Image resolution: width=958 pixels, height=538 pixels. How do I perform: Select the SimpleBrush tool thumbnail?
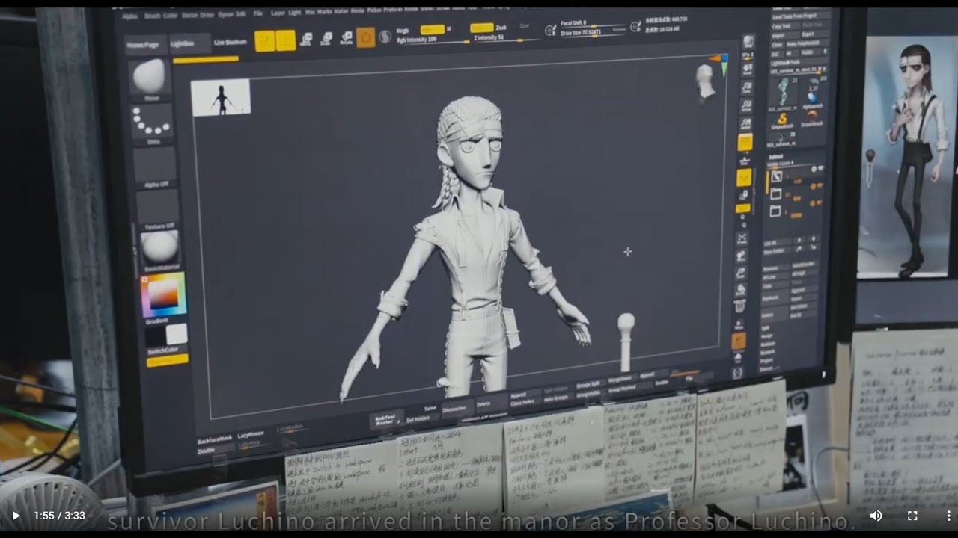click(x=782, y=120)
